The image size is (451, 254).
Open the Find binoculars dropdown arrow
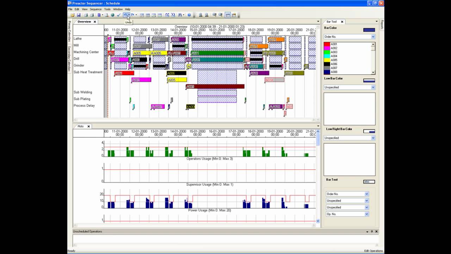(x=184, y=15)
